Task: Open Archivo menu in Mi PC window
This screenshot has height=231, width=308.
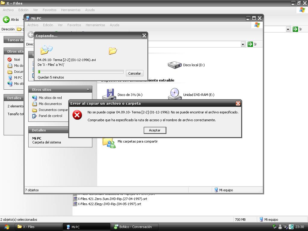Action: point(33,25)
